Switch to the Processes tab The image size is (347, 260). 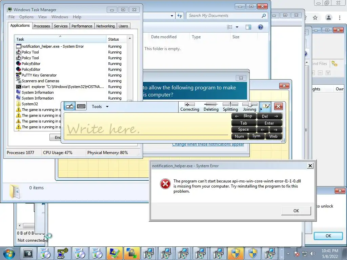[x=42, y=26]
